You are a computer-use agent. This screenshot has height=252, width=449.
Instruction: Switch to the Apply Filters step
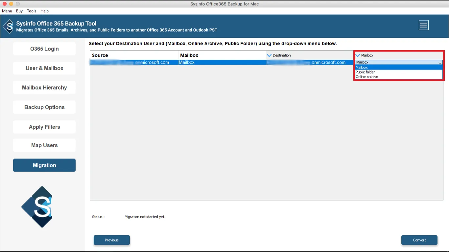pos(44,127)
